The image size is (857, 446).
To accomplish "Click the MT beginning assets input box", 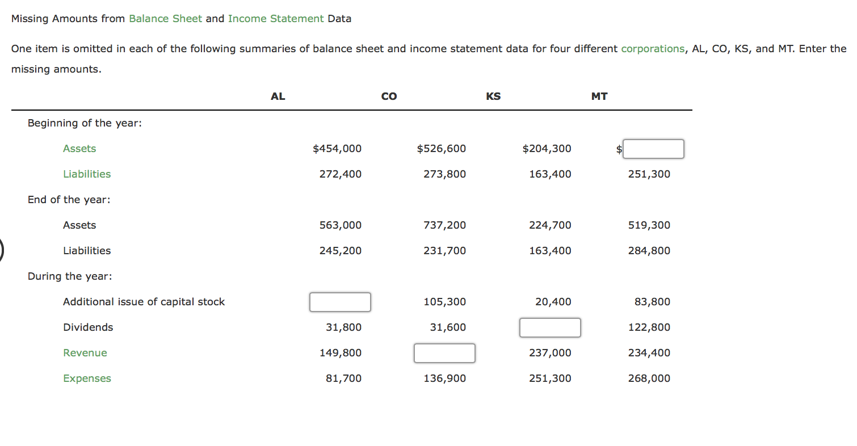I will 653,149.
